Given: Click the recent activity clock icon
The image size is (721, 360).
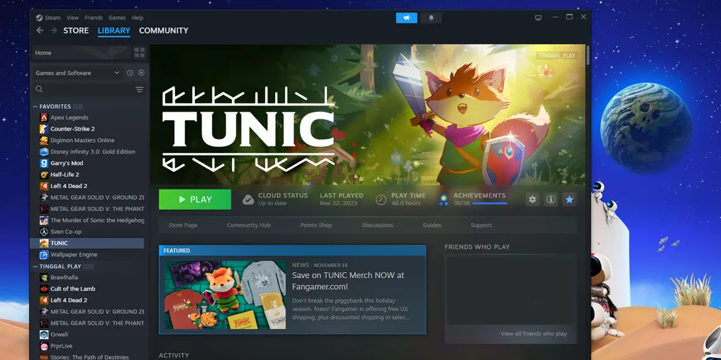Looking at the screenshot, I should [130, 73].
